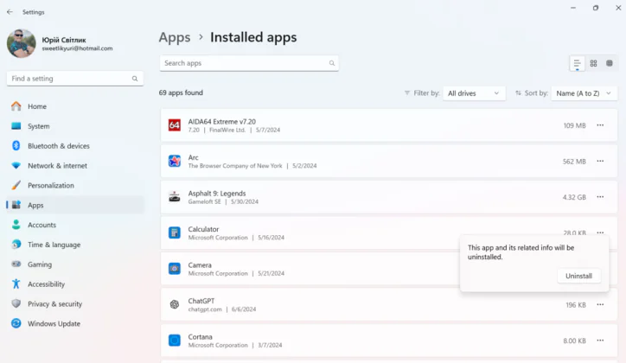Open more options for ChatGPT

coord(600,305)
